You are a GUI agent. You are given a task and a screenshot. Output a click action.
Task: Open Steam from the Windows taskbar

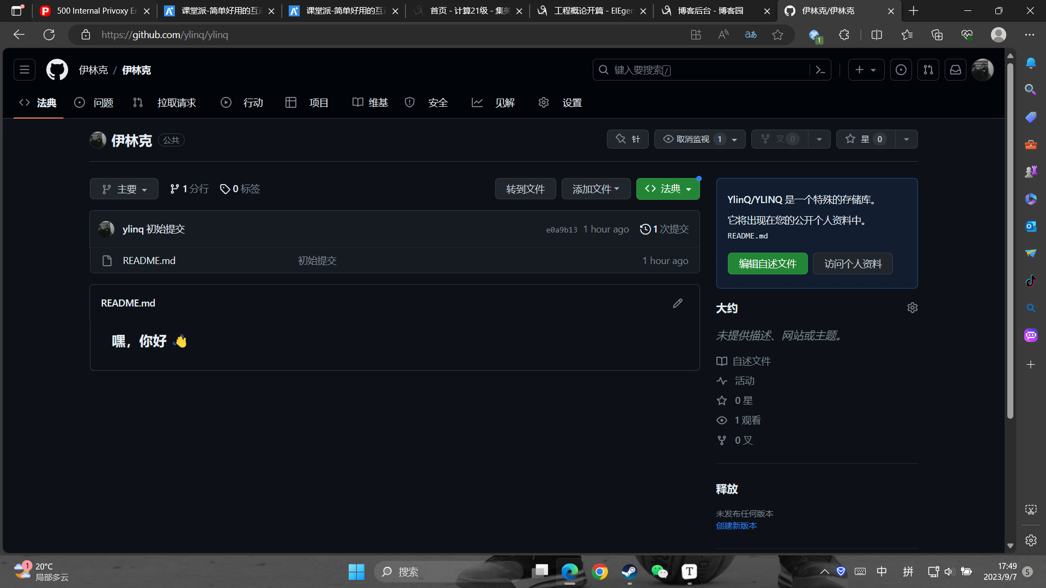[629, 571]
